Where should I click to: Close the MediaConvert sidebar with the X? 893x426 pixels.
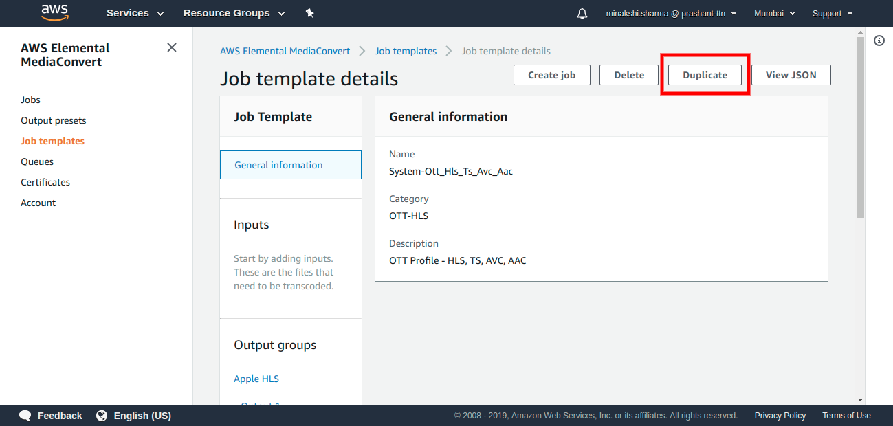coord(172,47)
